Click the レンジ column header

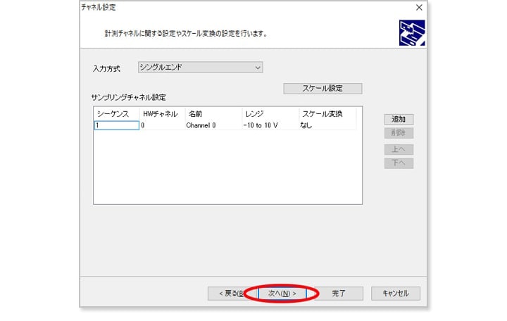coord(269,113)
